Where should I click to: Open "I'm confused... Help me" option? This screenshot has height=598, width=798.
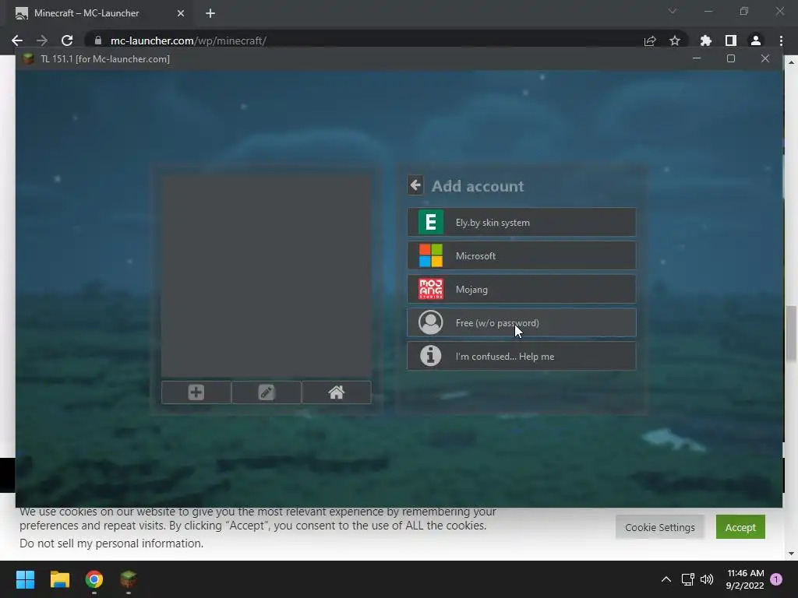521,357
